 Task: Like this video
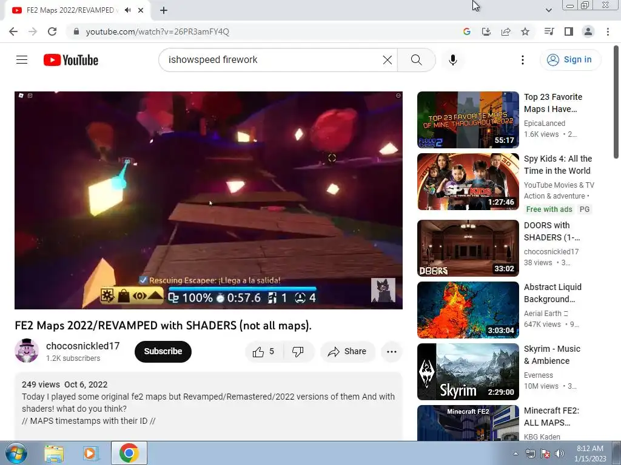[263, 352]
